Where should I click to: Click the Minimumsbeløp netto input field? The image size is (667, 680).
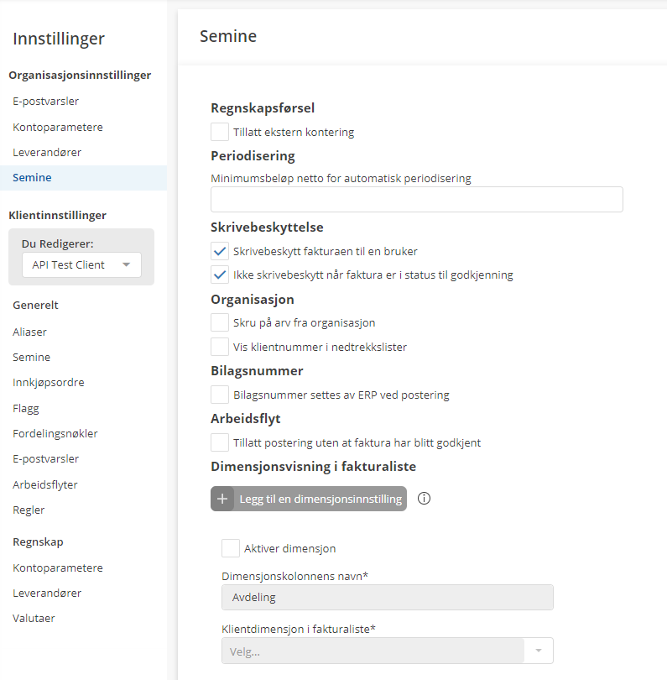pos(416,200)
